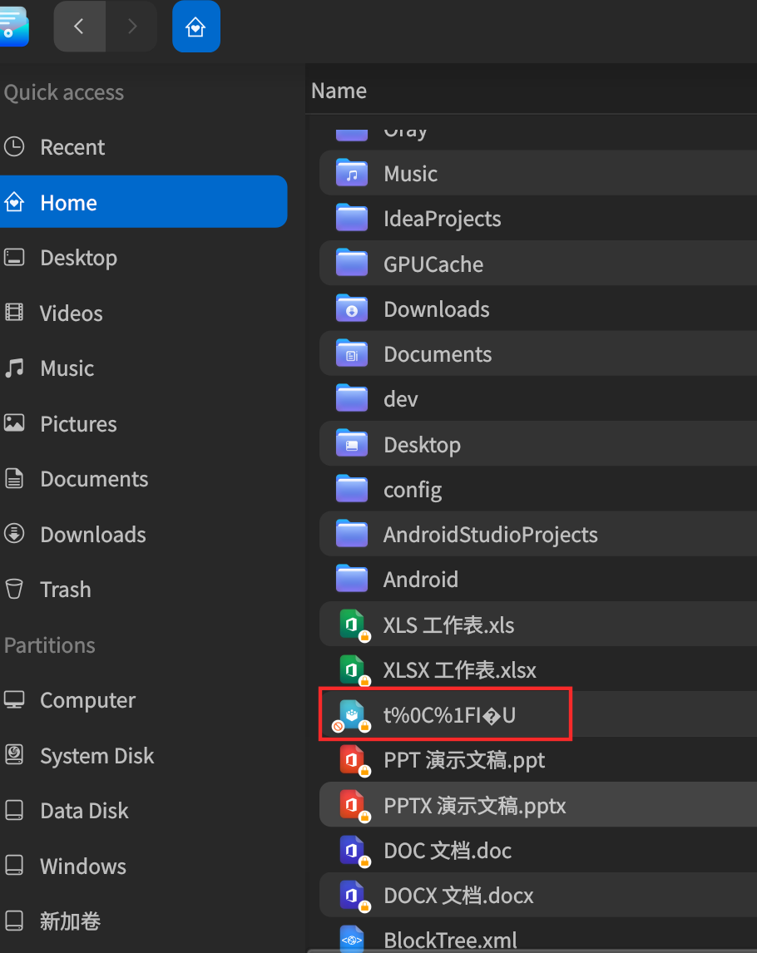Click the dev folder icon

pyautogui.click(x=351, y=398)
